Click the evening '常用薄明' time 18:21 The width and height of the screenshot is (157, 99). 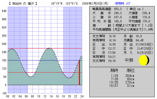112,57
